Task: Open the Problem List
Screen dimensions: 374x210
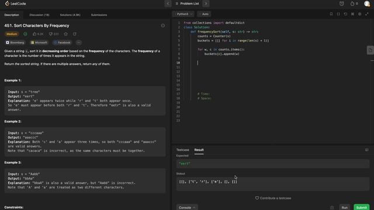Action: (x=187, y=3)
